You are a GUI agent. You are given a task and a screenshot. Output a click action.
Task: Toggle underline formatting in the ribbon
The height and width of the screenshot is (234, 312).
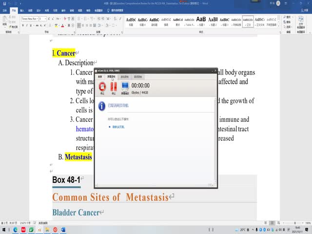(x=31, y=24)
